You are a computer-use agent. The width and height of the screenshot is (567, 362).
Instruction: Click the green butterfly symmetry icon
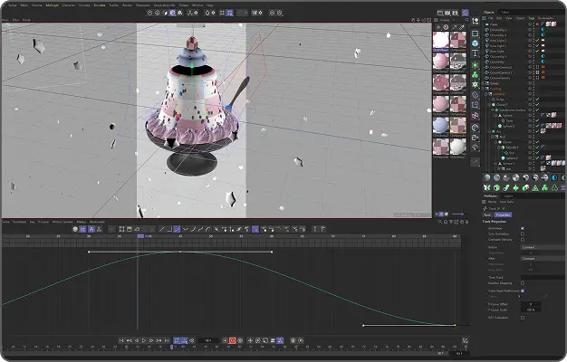pyautogui.click(x=487, y=187)
